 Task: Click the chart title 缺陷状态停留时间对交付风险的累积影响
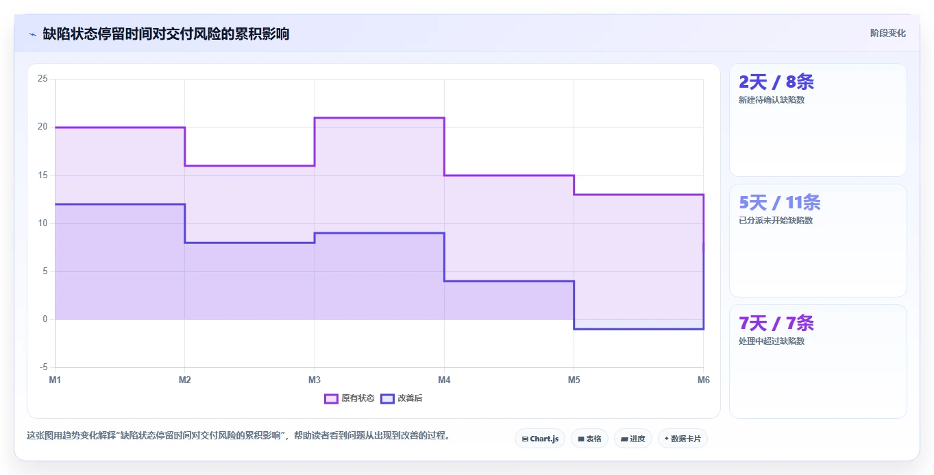click(x=166, y=34)
